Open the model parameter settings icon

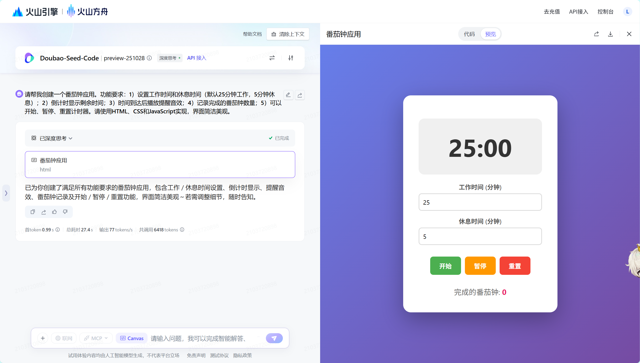[291, 58]
